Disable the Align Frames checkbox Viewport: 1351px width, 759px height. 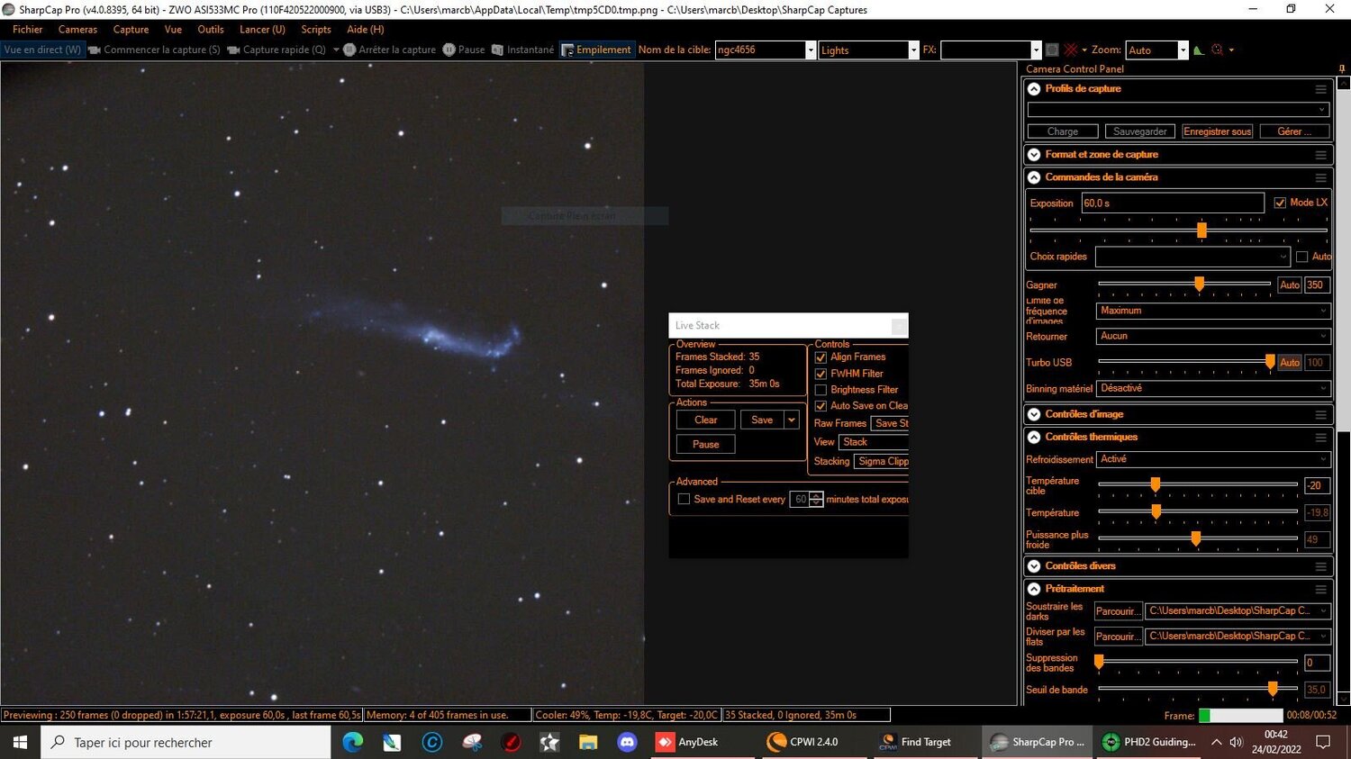(821, 357)
